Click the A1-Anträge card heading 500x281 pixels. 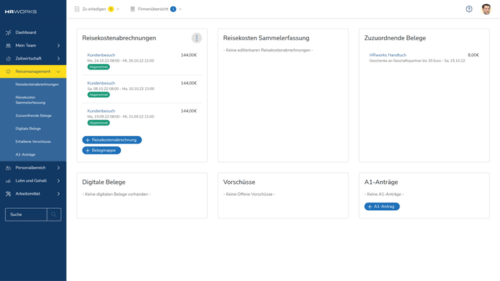tap(381, 182)
